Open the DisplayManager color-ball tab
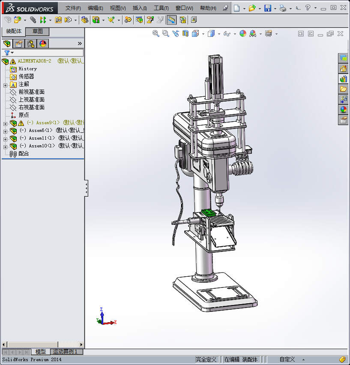The height and width of the screenshot is (365, 350). point(43,43)
